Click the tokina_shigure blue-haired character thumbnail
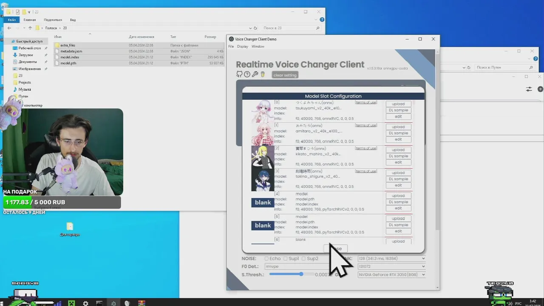The height and width of the screenshot is (306, 544). (263, 180)
